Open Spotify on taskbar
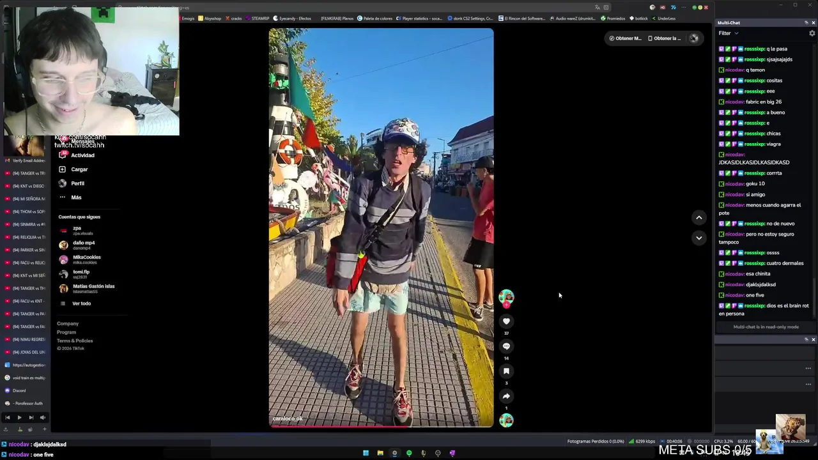This screenshot has height=460, width=818. [x=409, y=453]
